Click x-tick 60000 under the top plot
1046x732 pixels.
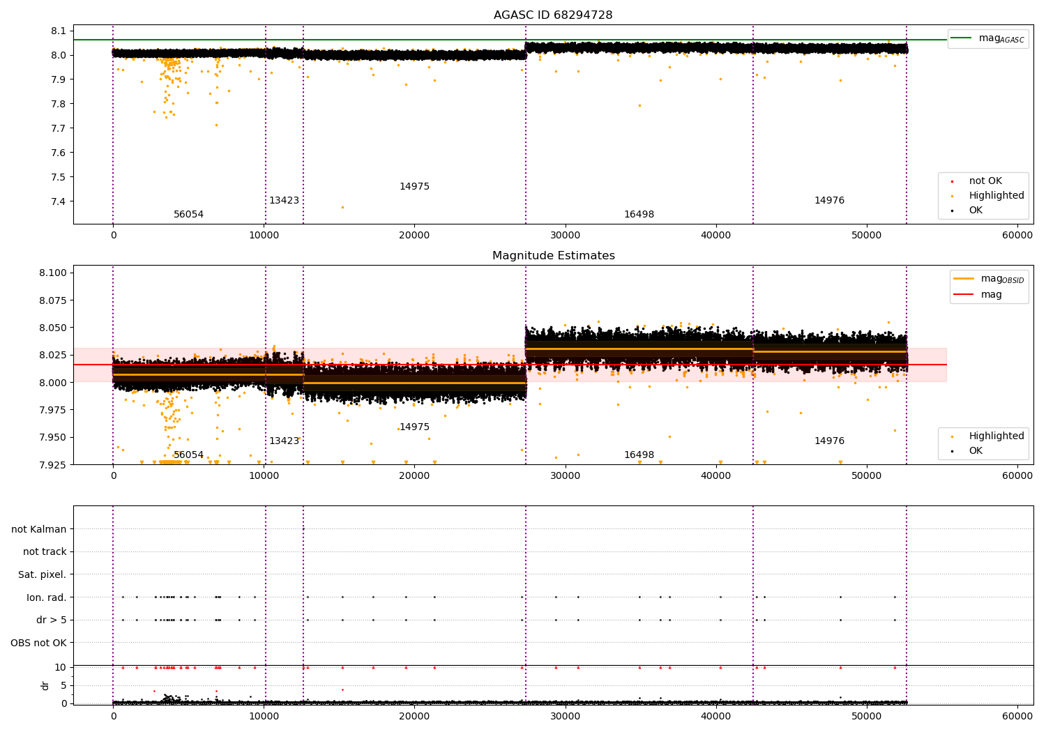(1017, 236)
